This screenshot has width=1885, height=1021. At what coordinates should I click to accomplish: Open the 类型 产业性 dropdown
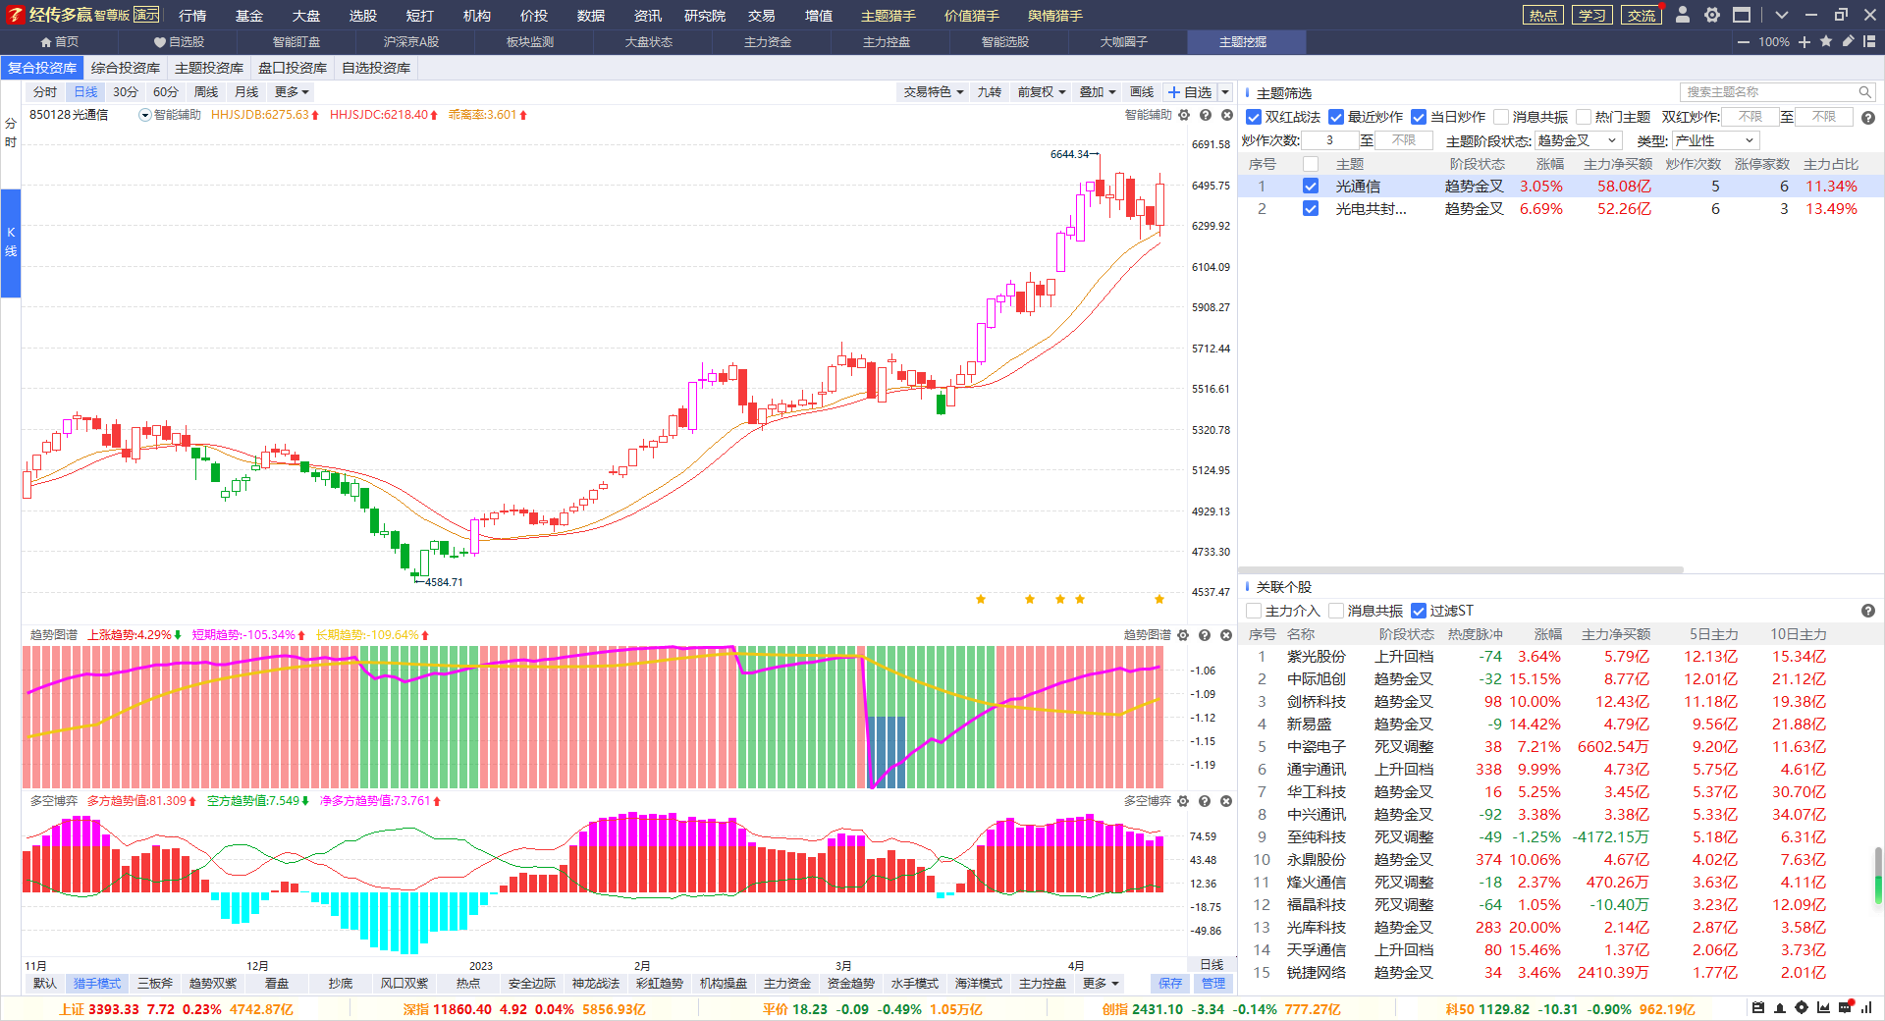click(x=1715, y=140)
